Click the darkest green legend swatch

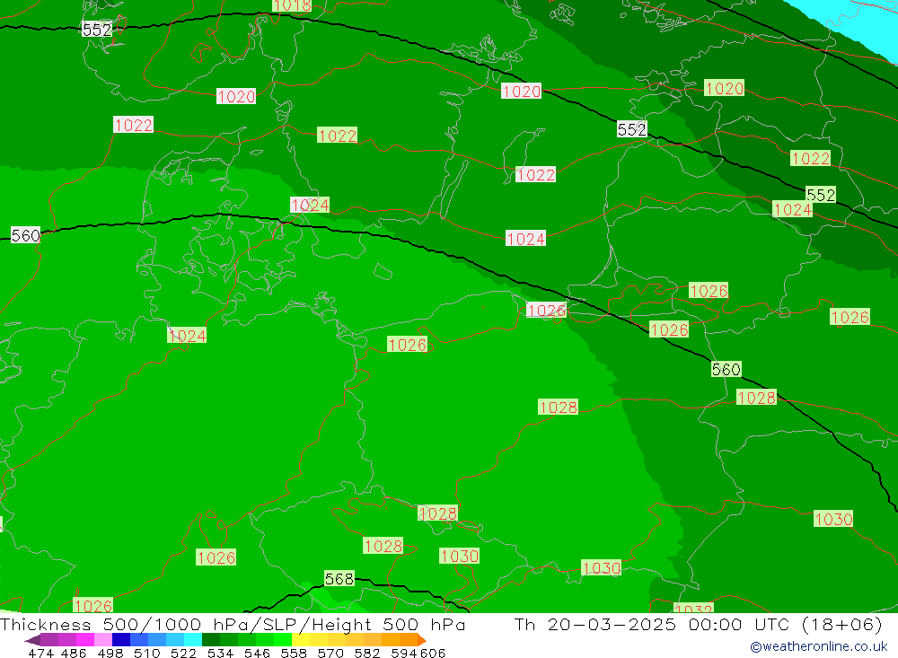coord(211,640)
